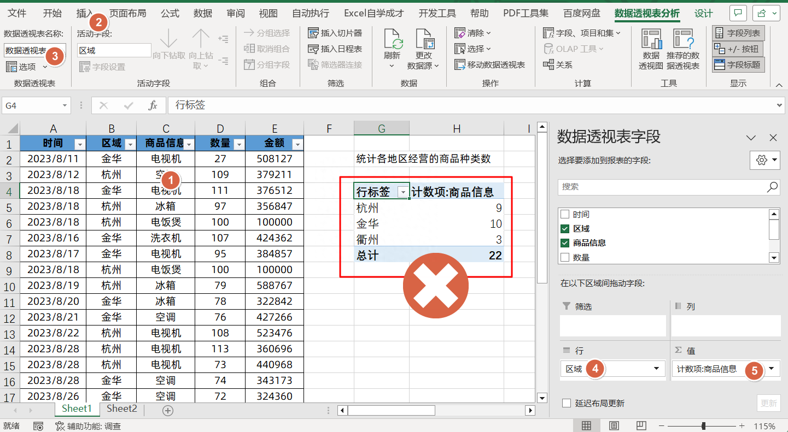
Task: Switch to Page Break Preview in status bar
Action: 642,426
